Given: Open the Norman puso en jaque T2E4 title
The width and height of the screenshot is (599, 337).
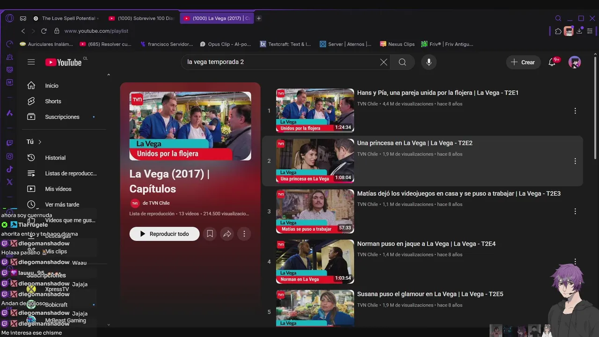Looking at the screenshot, I should (426, 243).
